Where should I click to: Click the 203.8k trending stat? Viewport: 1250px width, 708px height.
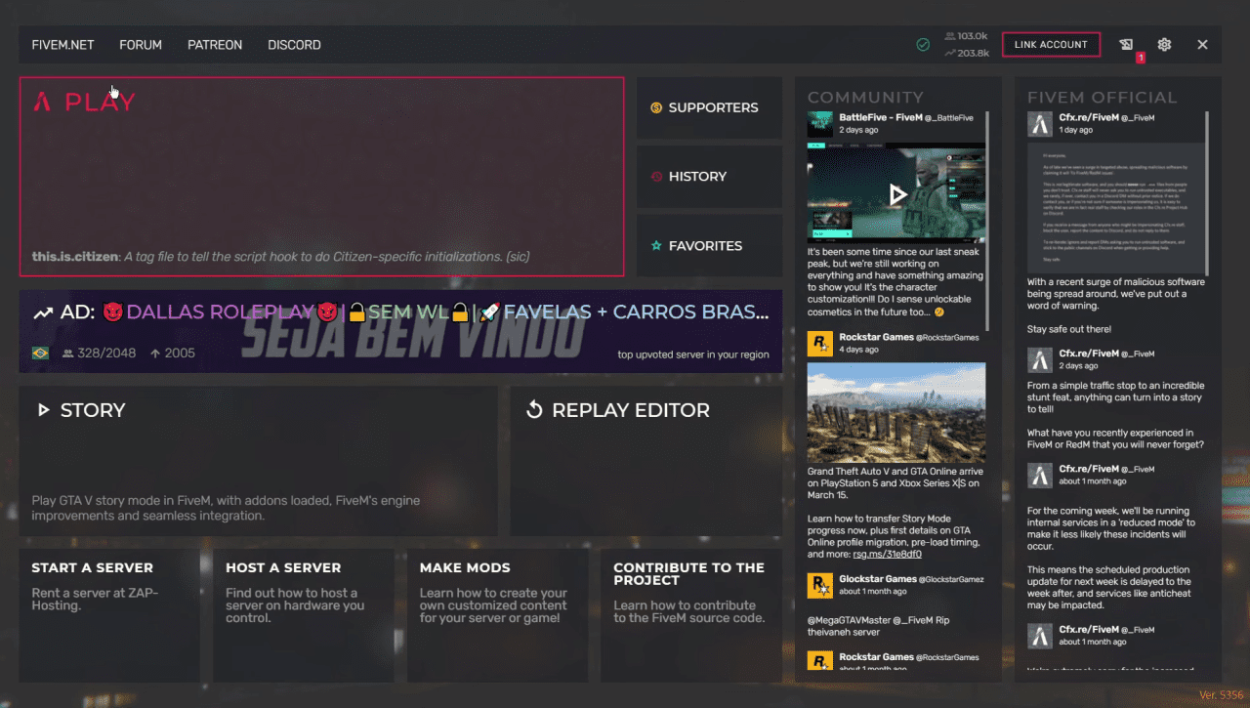[x=966, y=53]
